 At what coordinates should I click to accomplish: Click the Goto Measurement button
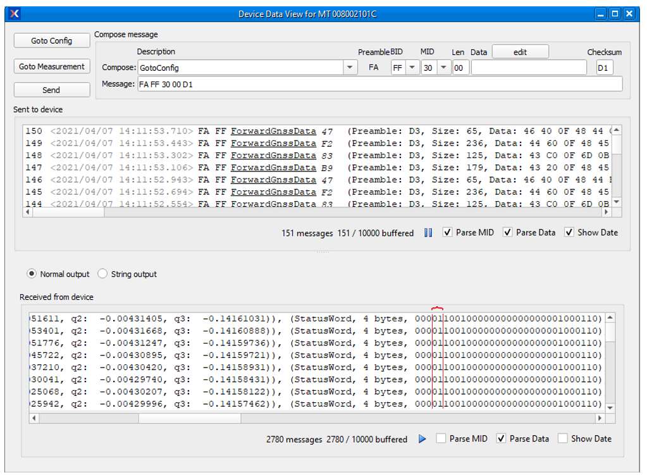[x=51, y=66]
